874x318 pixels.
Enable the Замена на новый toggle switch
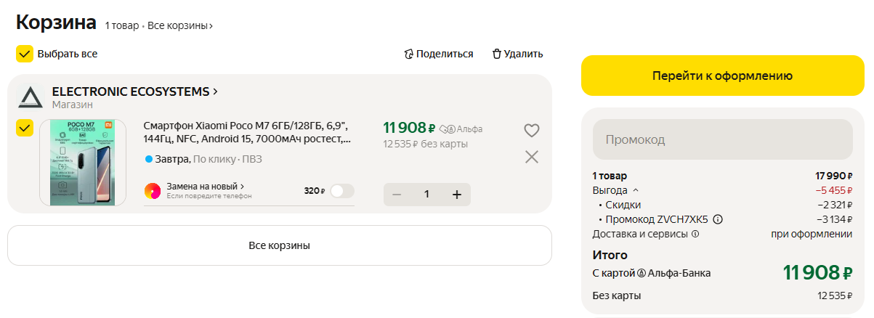point(342,191)
